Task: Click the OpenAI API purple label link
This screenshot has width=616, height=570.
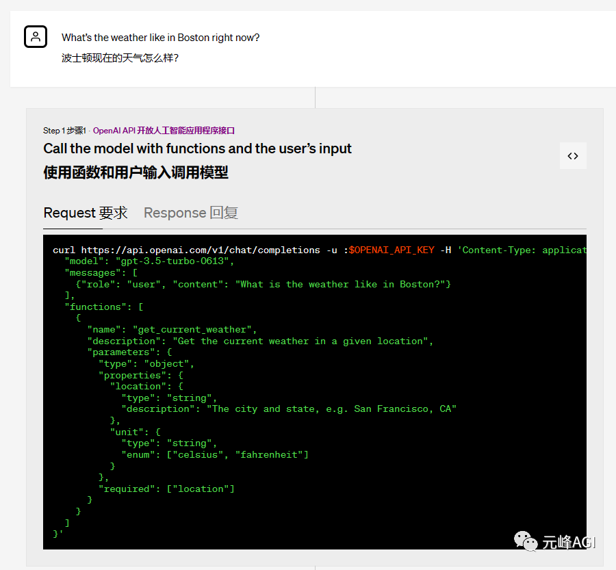Action: coord(164,130)
